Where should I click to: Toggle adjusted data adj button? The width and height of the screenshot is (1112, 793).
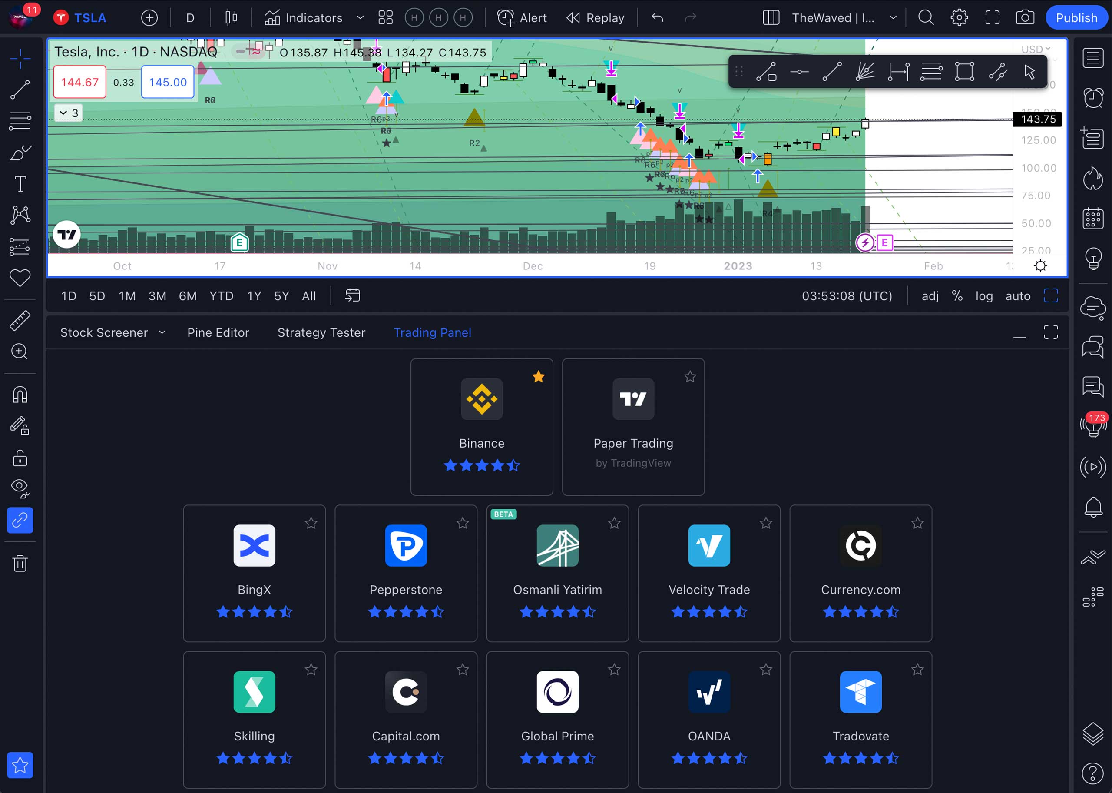coord(930,296)
